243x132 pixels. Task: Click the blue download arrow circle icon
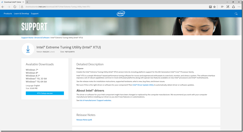point(28,49)
